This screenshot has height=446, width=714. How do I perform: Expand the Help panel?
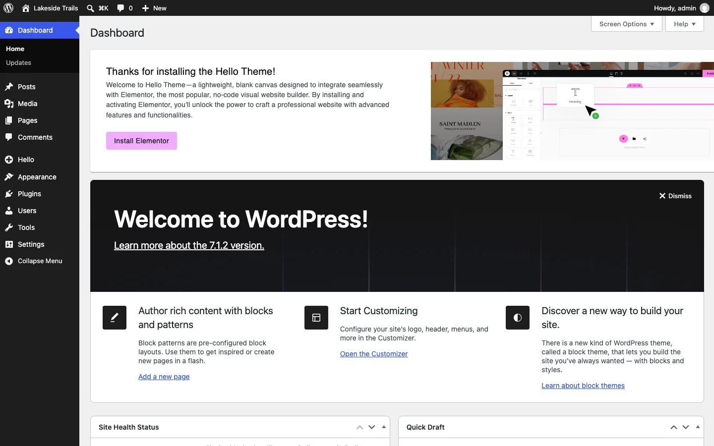click(685, 24)
